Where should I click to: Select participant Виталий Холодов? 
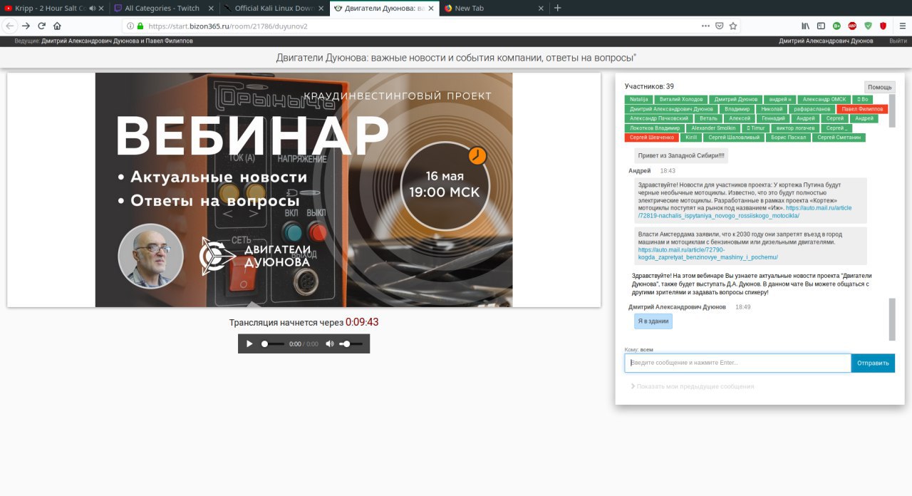click(x=681, y=99)
